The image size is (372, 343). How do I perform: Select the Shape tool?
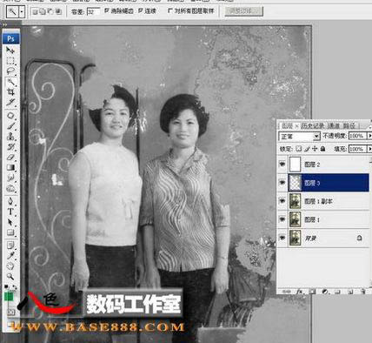[10, 232]
